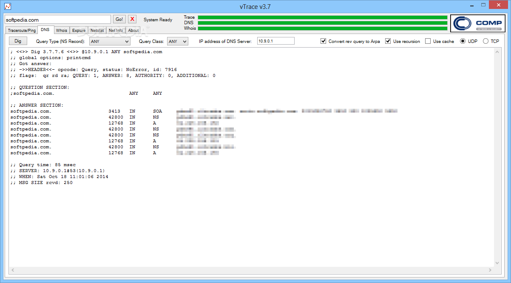Click the TTL value 3413
The width and height of the screenshot is (511, 283).
coord(114,111)
